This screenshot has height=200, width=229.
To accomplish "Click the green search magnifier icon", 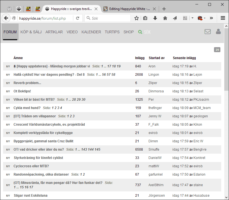I will 140,32.
